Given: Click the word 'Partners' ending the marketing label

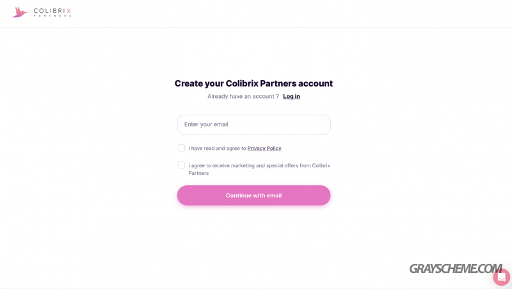Looking at the screenshot, I should click(198, 173).
